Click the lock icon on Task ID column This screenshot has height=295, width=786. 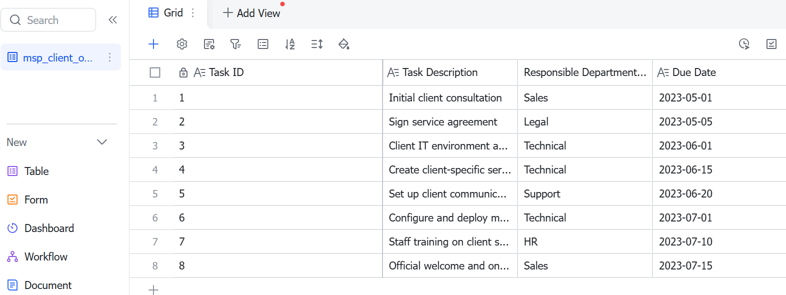tap(183, 72)
